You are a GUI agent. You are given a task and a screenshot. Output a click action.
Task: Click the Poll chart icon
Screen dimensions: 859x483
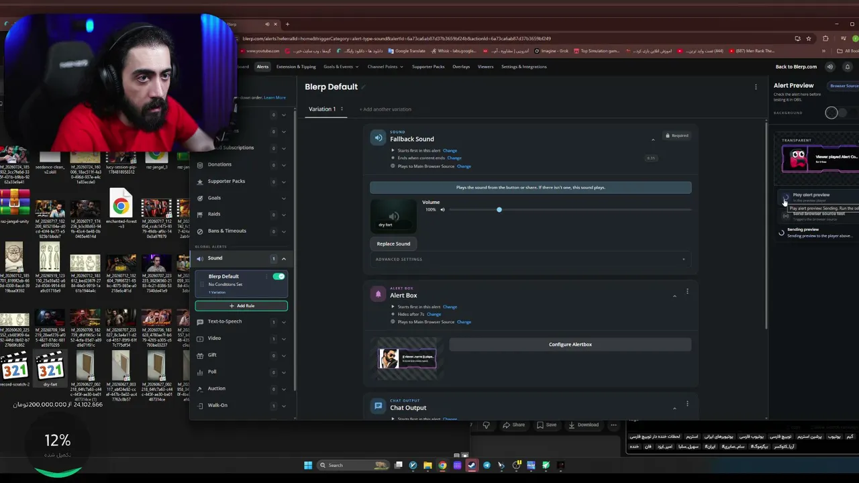point(200,372)
